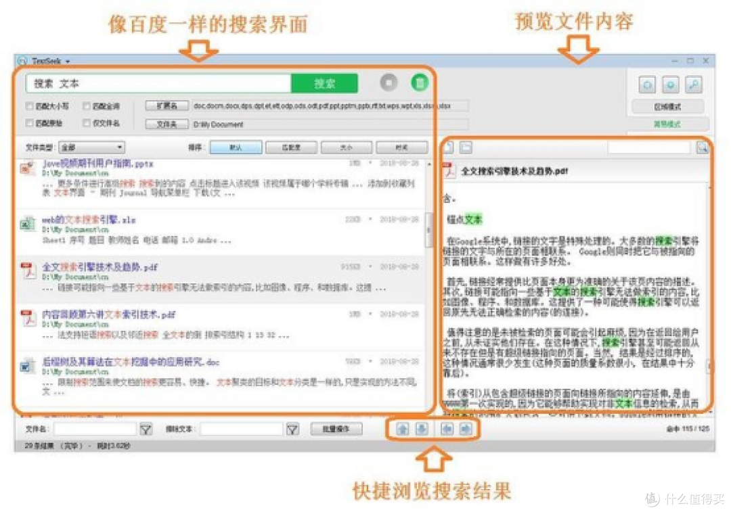Switch to 简易模式
Screen dimensions: 731x514
click(667, 124)
